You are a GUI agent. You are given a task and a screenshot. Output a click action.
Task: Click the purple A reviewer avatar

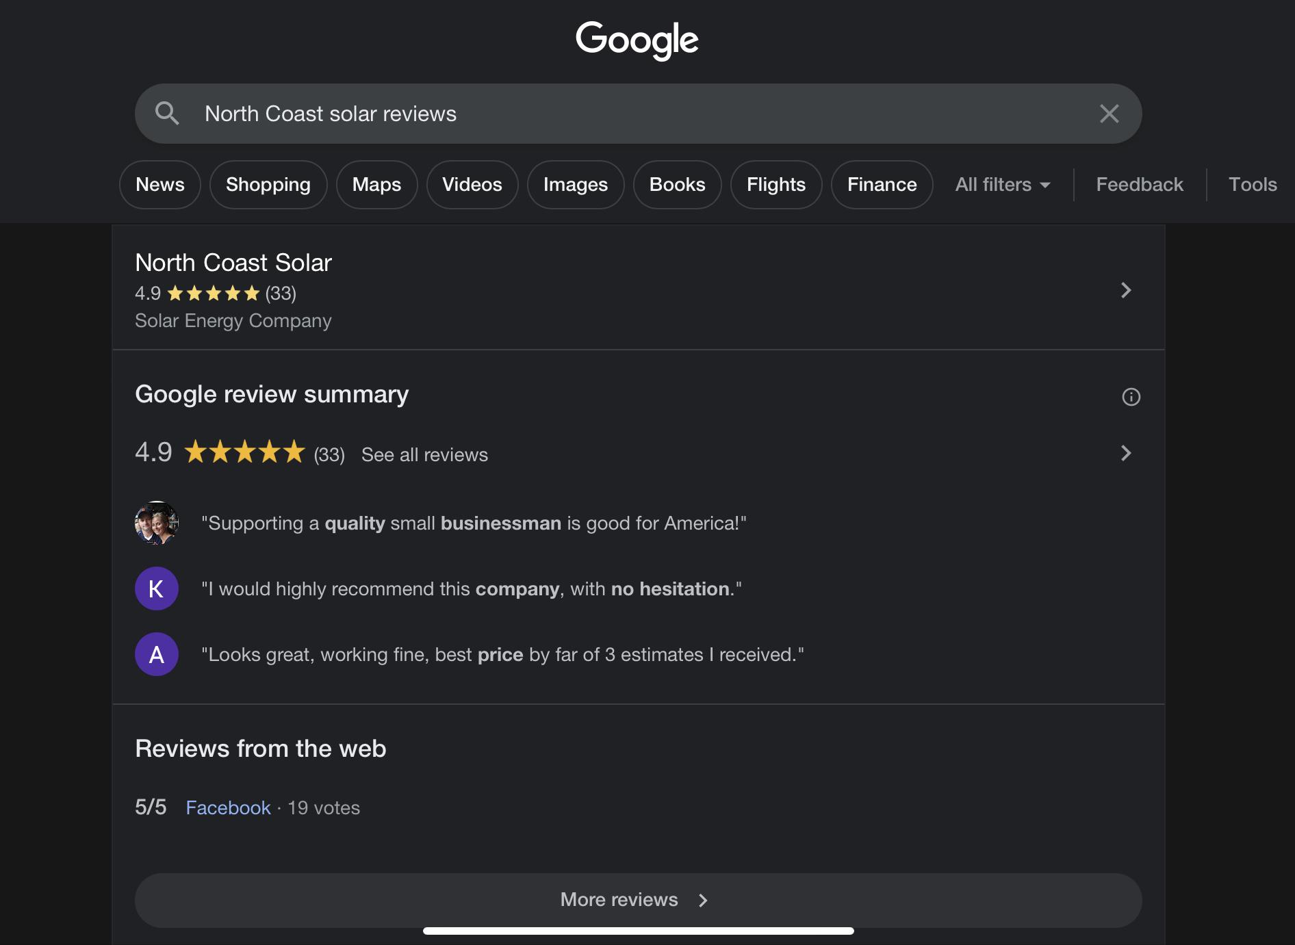point(157,654)
